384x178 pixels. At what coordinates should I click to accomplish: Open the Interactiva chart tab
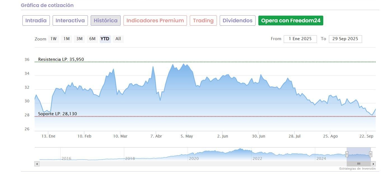70,21
